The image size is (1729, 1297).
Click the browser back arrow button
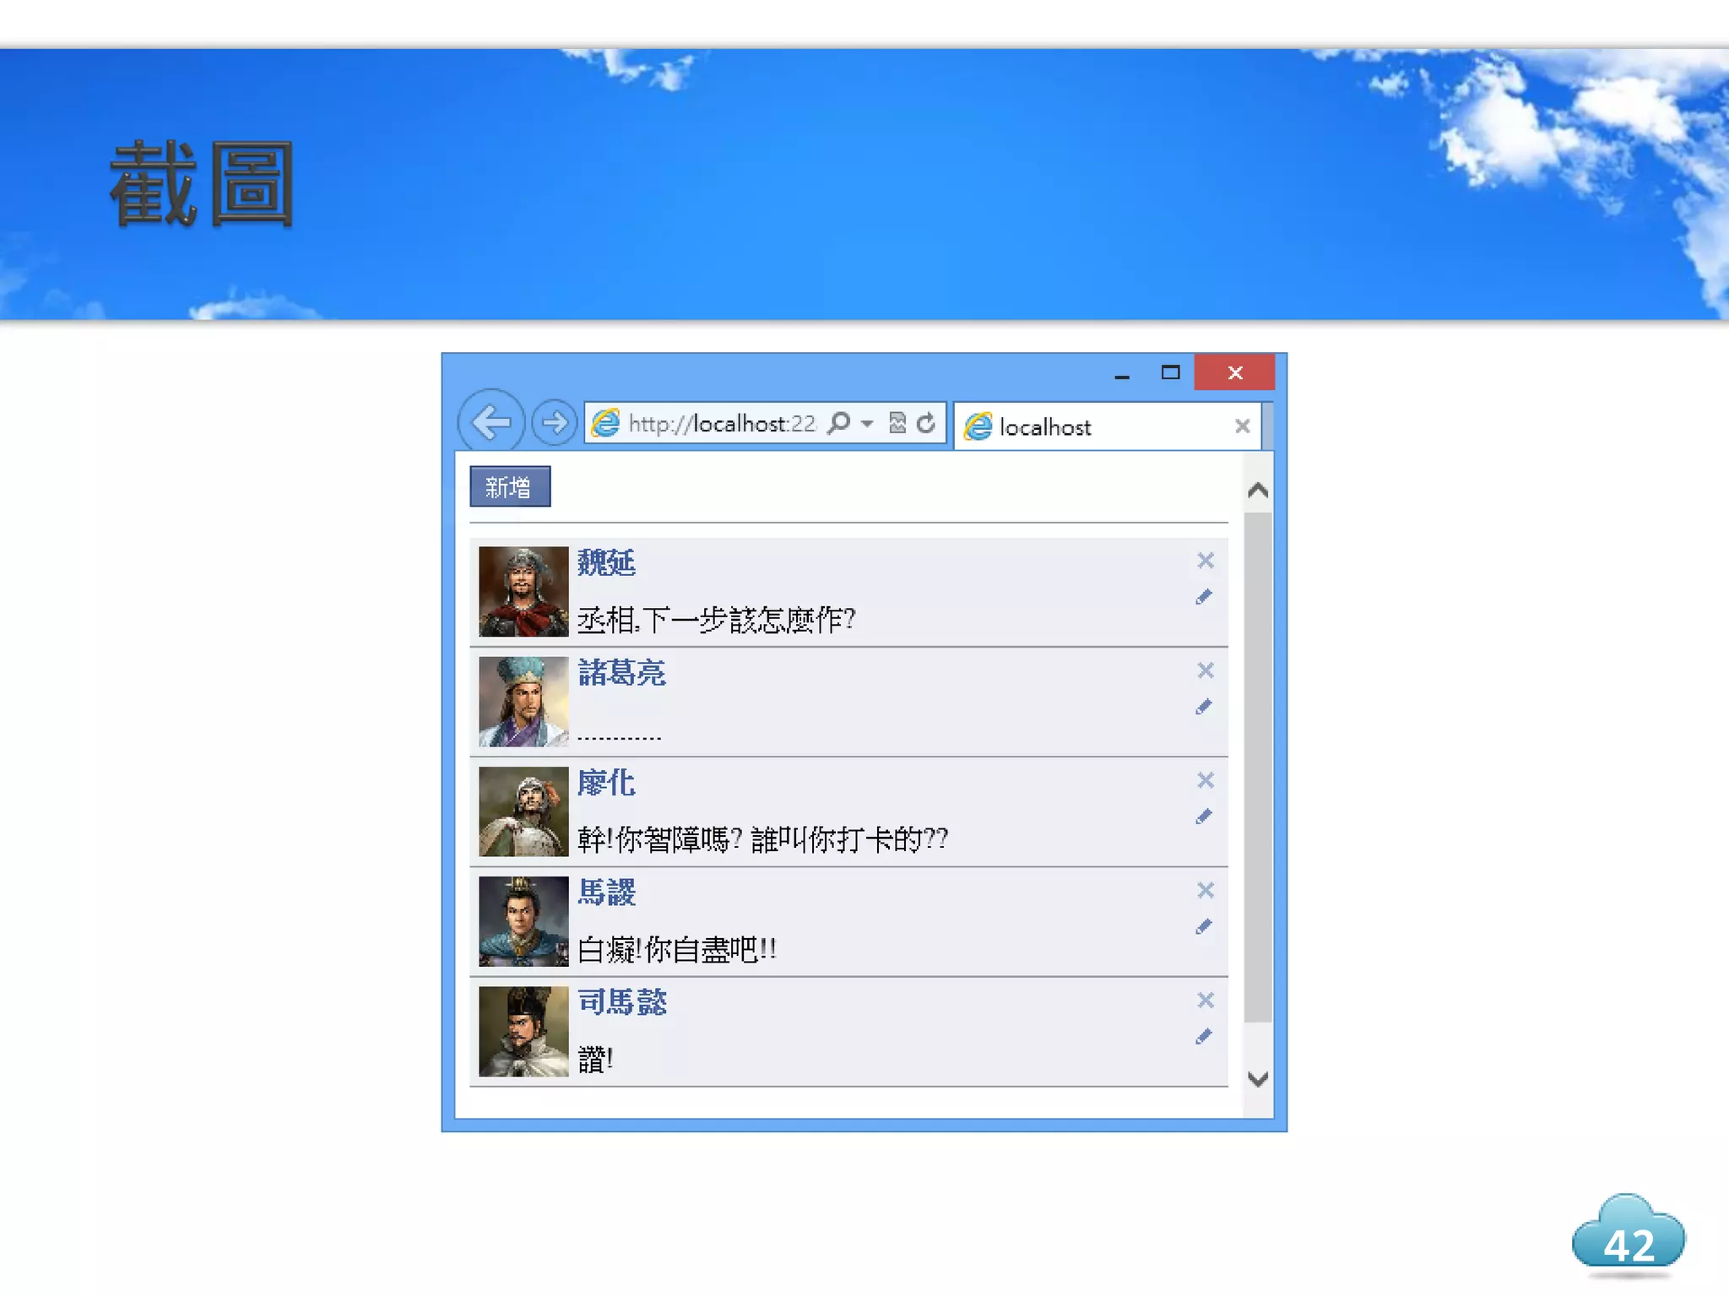click(491, 421)
